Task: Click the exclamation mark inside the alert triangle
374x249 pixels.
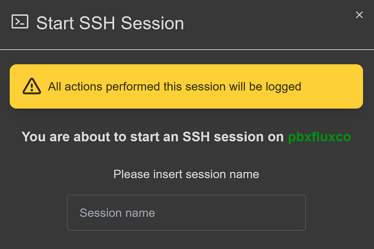Action: 32,87
